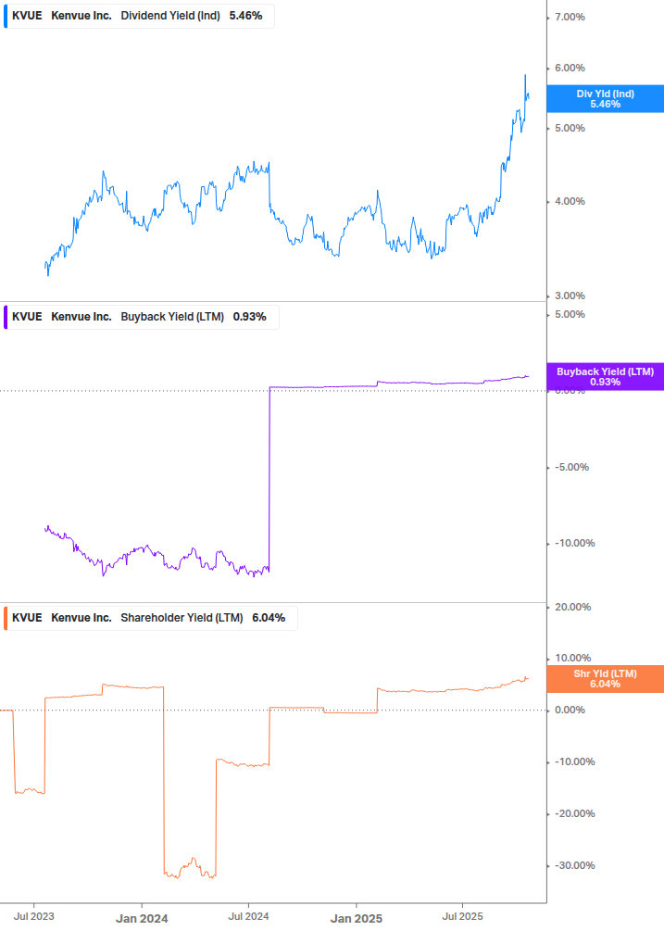Click KVUE ticker in the Dividend Yield legend

point(27,16)
